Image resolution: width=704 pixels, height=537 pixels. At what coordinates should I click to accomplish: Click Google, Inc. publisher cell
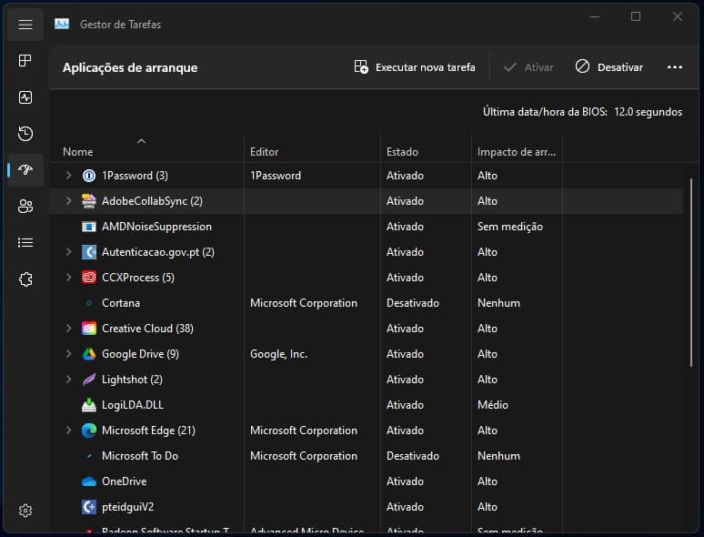click(279, 354)
